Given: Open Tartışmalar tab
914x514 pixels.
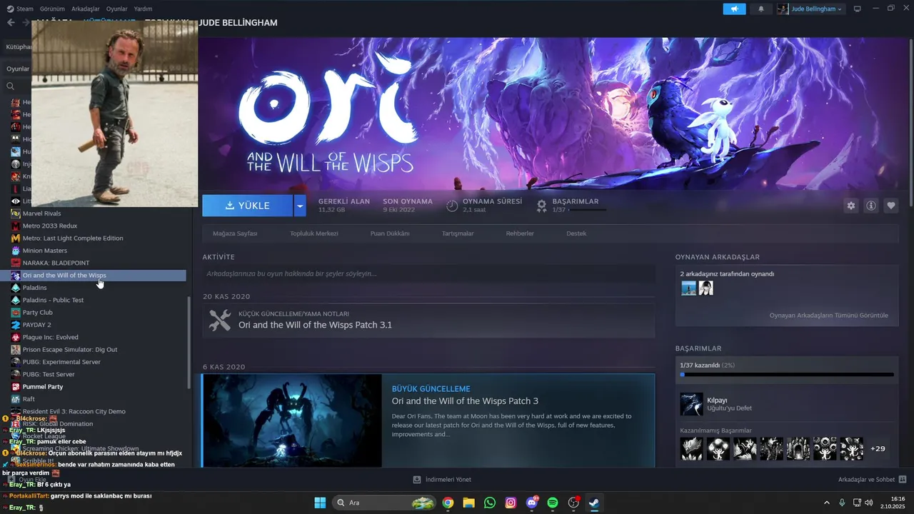Looking at the screenshot, I should point(458,233).
